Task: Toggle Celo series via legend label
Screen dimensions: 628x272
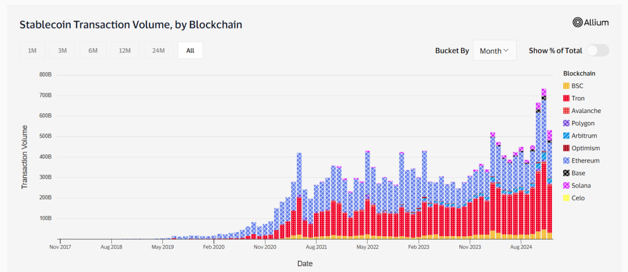Action: 578,198
